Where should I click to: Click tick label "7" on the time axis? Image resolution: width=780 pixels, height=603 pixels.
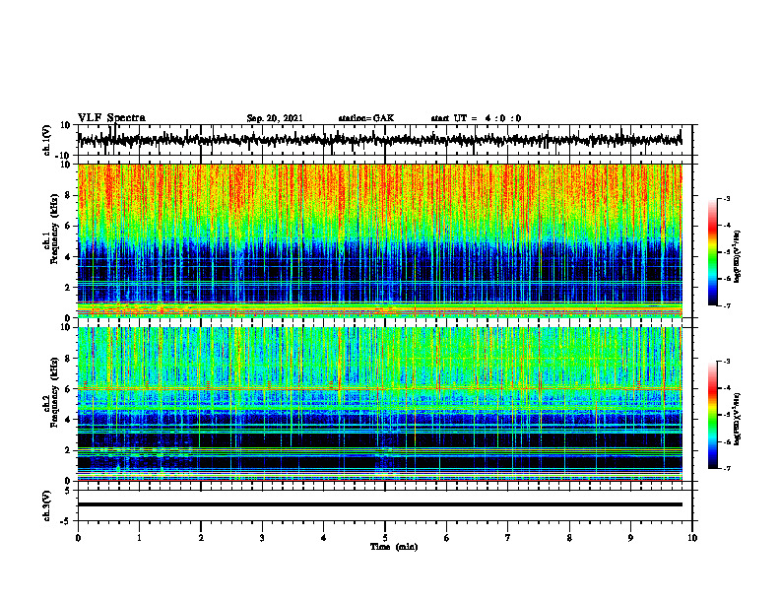(x=508, y=538)
